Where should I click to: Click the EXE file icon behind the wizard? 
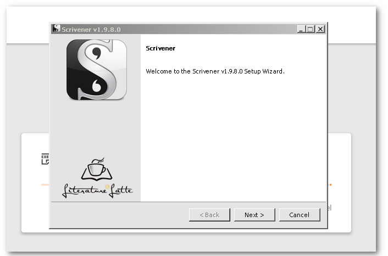click(45, 159)
